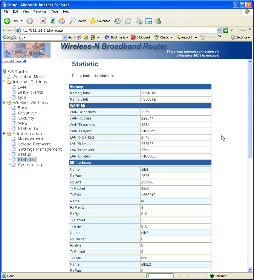Click the Google toolbar send-to icon
Viewport: 254px width, 280px height.
point(93,37)
